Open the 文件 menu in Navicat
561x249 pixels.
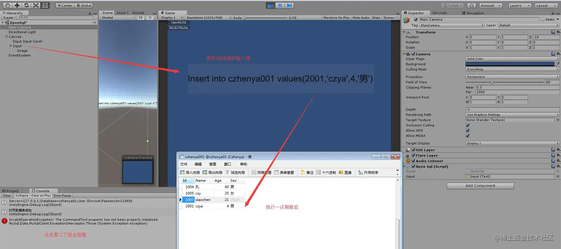[x=184, y=164]
